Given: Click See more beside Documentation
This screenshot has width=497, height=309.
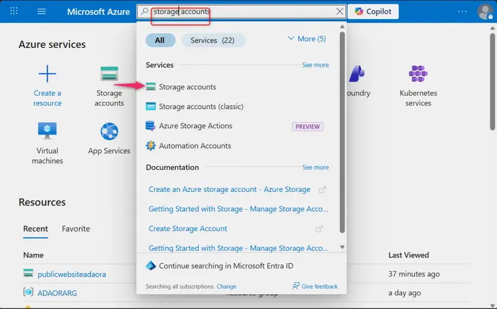Looking at the screenshot, I should click(315, 167).
